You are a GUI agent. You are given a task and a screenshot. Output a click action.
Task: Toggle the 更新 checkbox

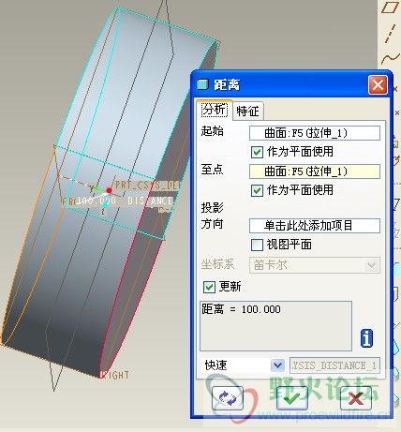pyautogui.click(x=209, y=287)
